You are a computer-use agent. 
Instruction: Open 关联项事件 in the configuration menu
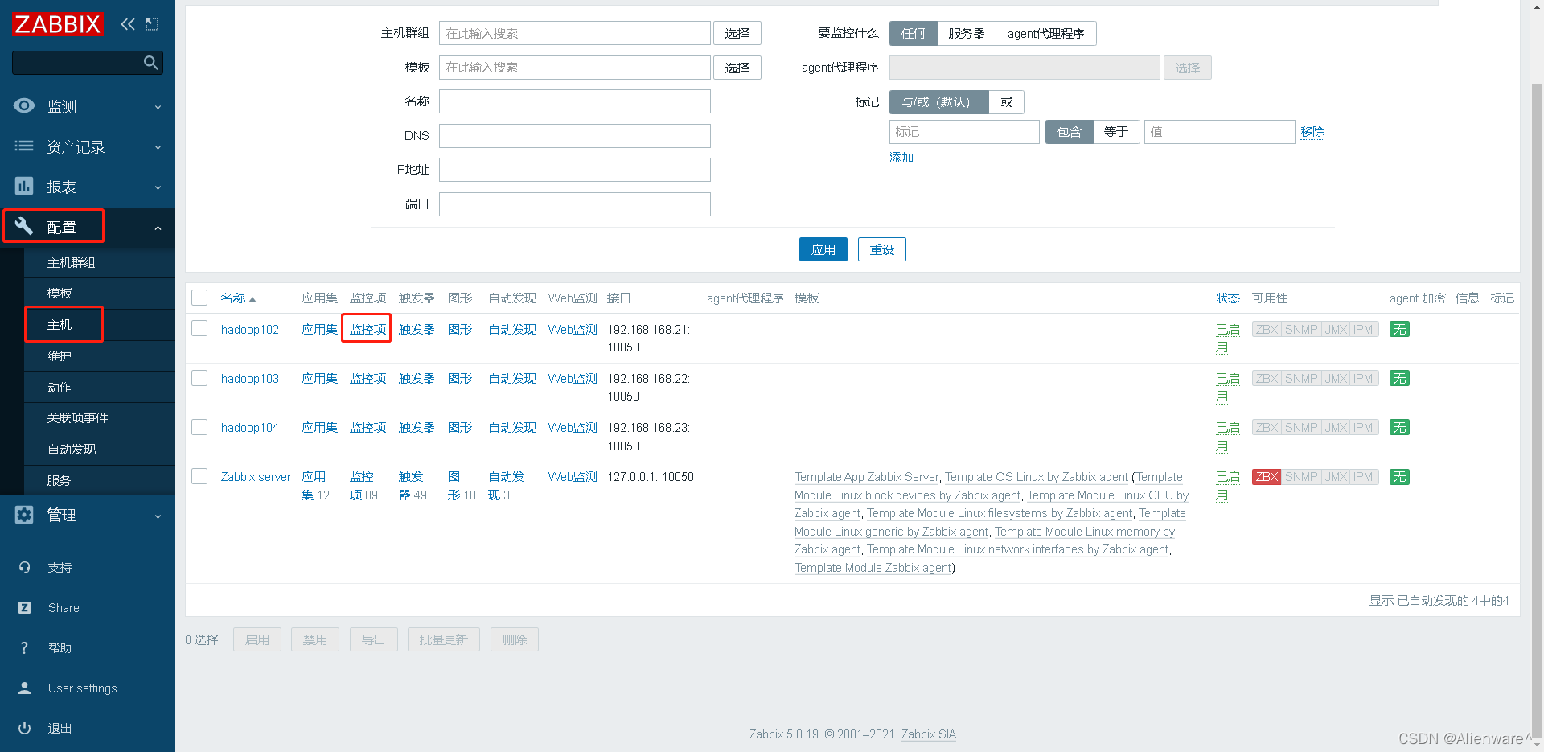100,418
